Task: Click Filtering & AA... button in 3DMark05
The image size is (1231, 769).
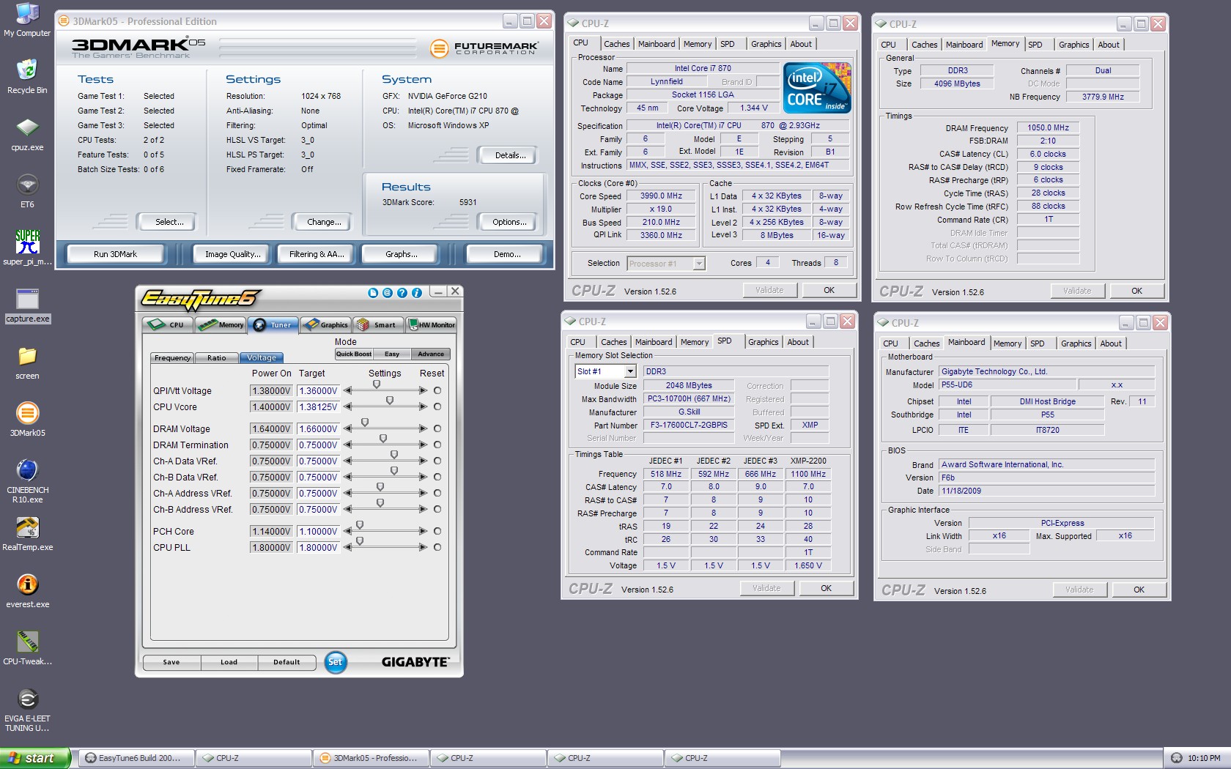Action: [317, 254]
